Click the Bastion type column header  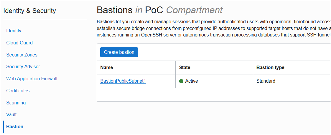point(270,67)
